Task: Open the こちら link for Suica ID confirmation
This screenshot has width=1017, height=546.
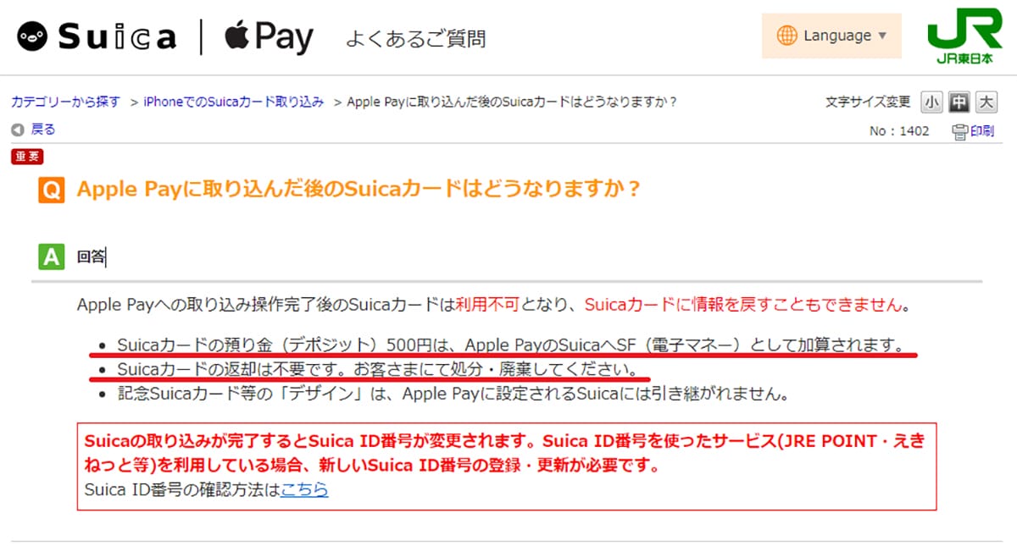Action: pos(304,489)
